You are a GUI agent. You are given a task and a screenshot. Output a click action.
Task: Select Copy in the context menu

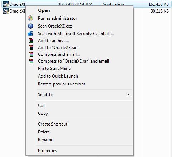click(43, 113)
